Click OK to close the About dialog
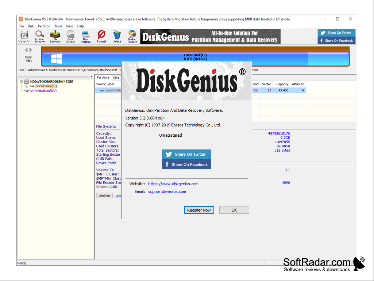Viewport: 374px width, 281px height. pyautogui.click(x=234, y=210)
